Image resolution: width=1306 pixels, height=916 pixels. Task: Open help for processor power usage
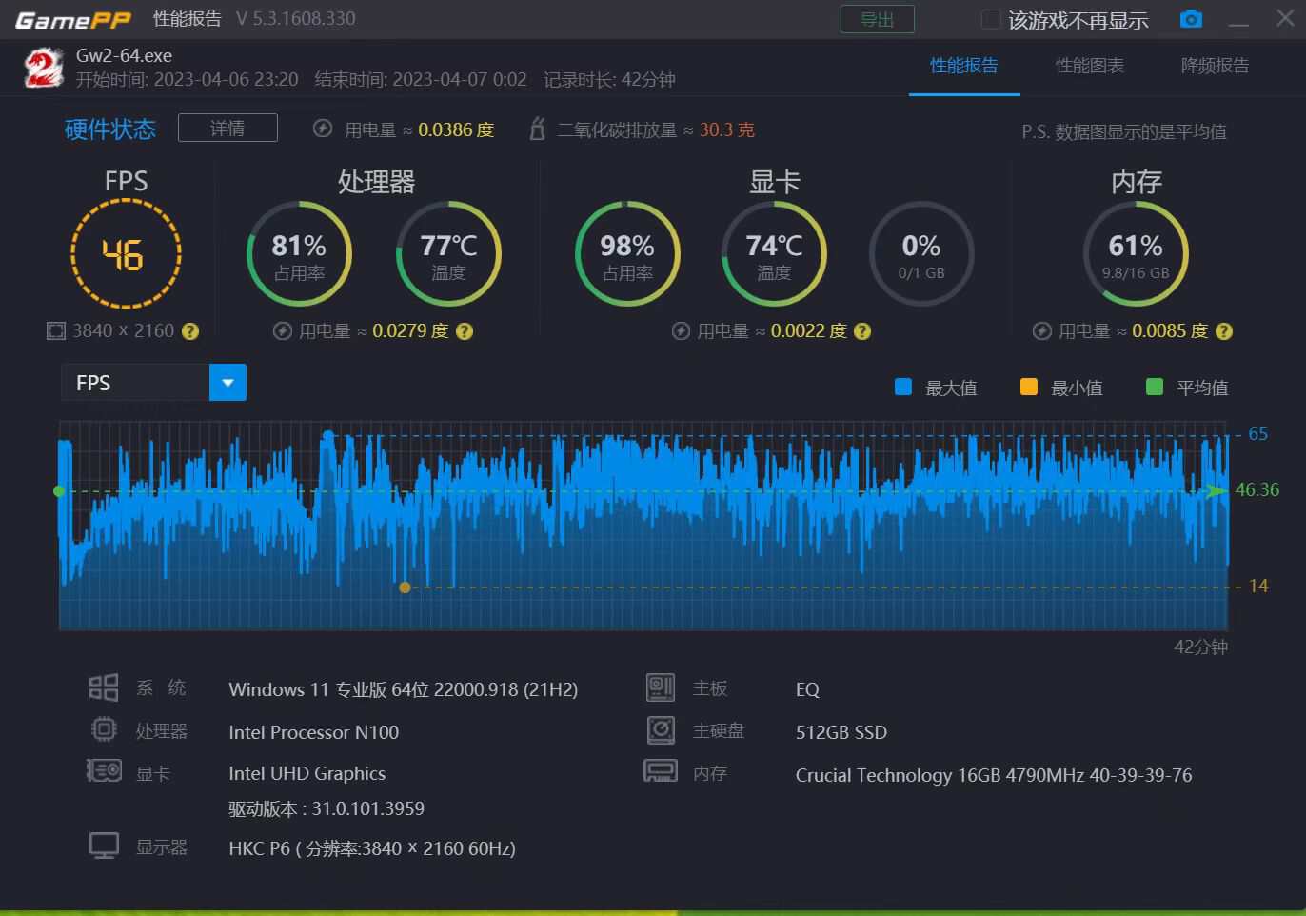465,331
